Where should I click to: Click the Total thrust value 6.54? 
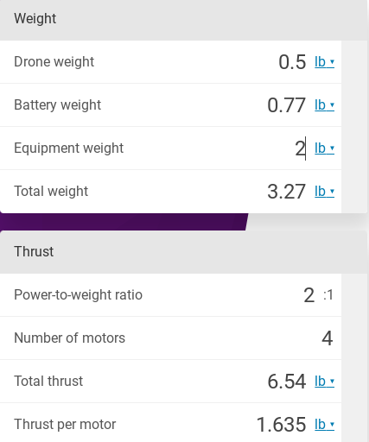click(287, 382)
